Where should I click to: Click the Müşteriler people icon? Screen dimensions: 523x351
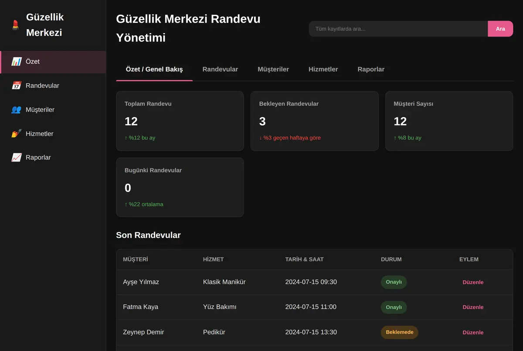pyautogui.click(x=16, y=110)
